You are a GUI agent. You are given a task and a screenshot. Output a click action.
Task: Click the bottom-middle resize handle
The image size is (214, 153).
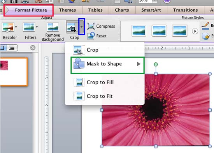coord(156,146)
